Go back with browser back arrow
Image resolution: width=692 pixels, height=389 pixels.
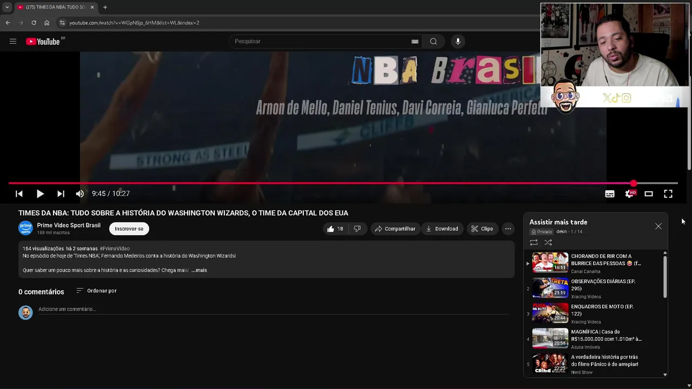8,23
